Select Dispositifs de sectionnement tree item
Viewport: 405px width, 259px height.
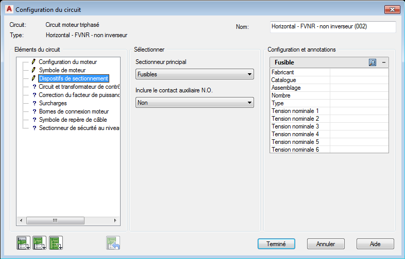coord(73,78)
